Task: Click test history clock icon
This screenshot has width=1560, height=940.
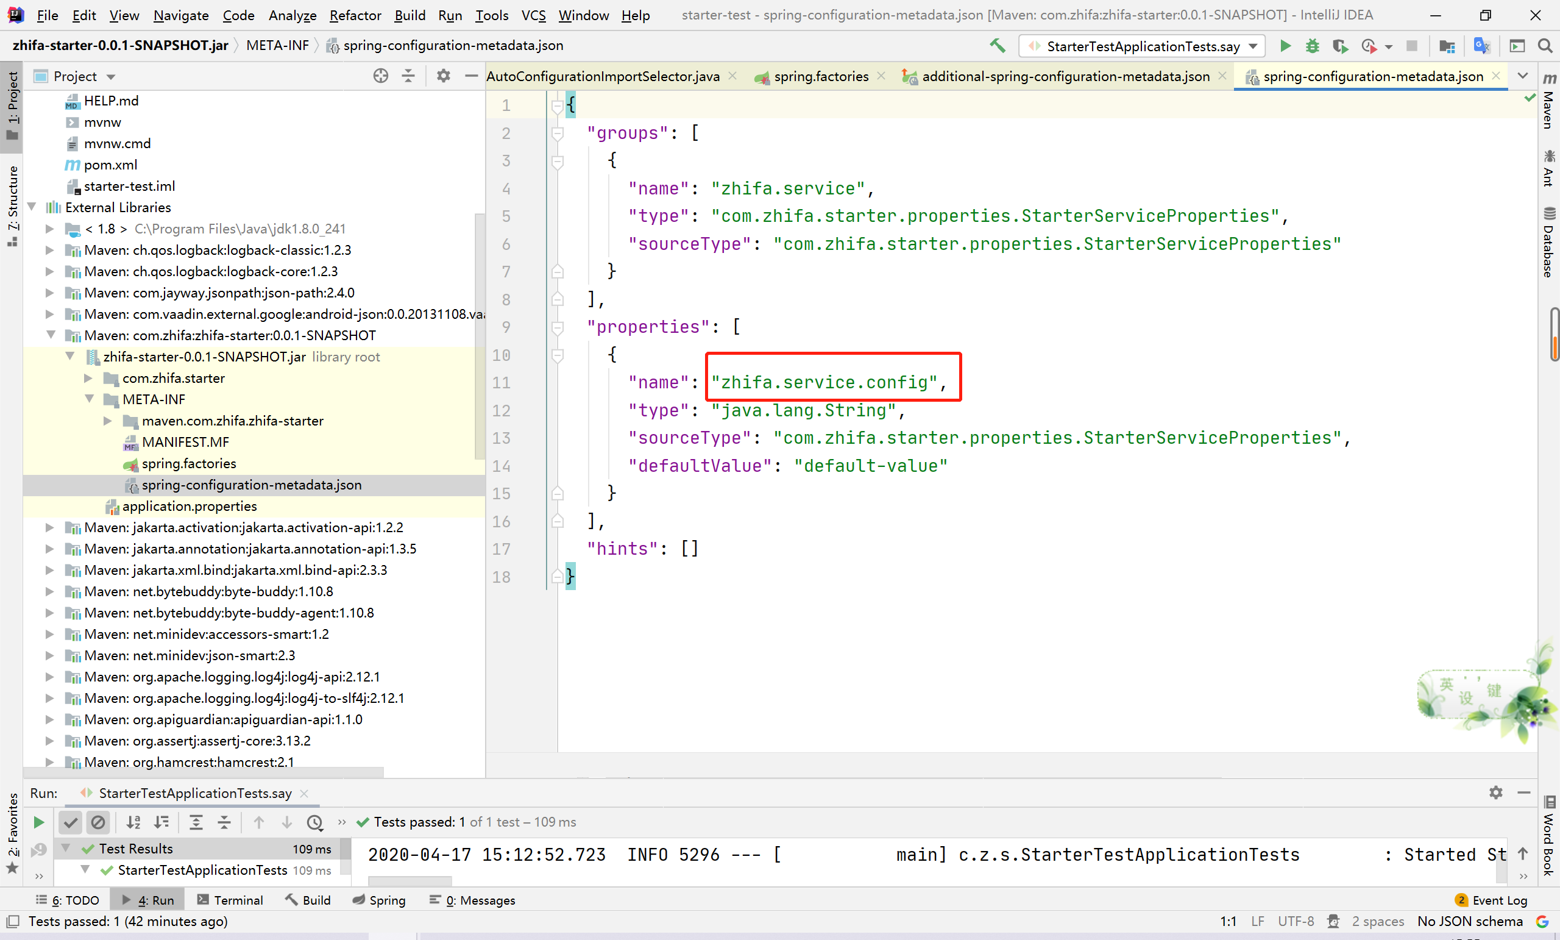Action: (314, 822)
